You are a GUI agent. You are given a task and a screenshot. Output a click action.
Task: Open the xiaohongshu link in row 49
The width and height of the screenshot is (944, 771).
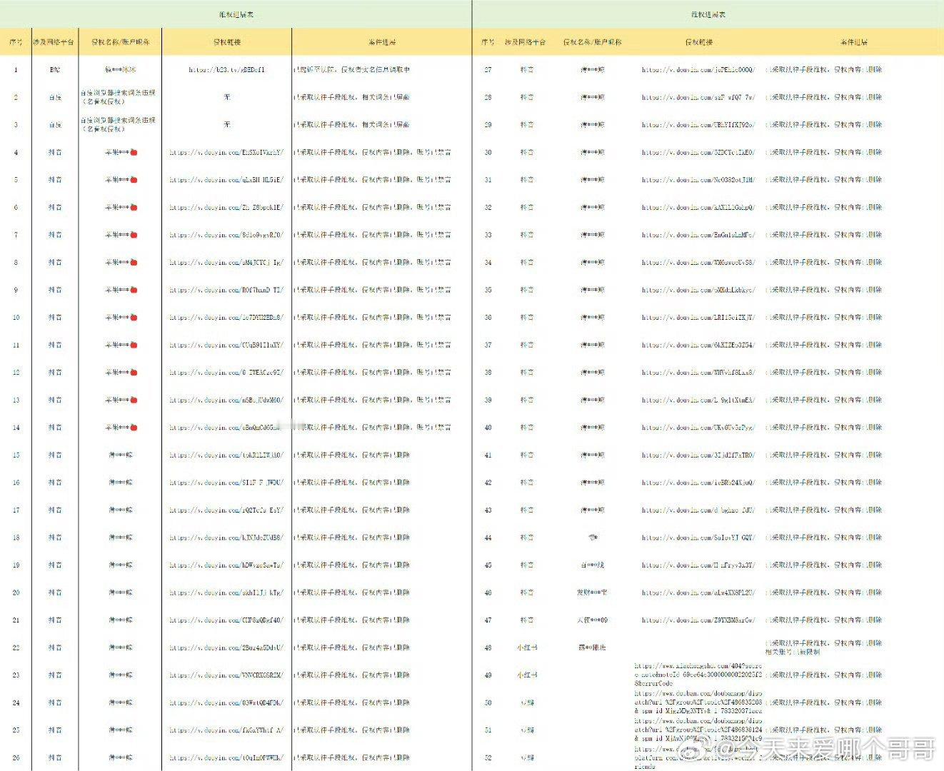click(698, 675)
